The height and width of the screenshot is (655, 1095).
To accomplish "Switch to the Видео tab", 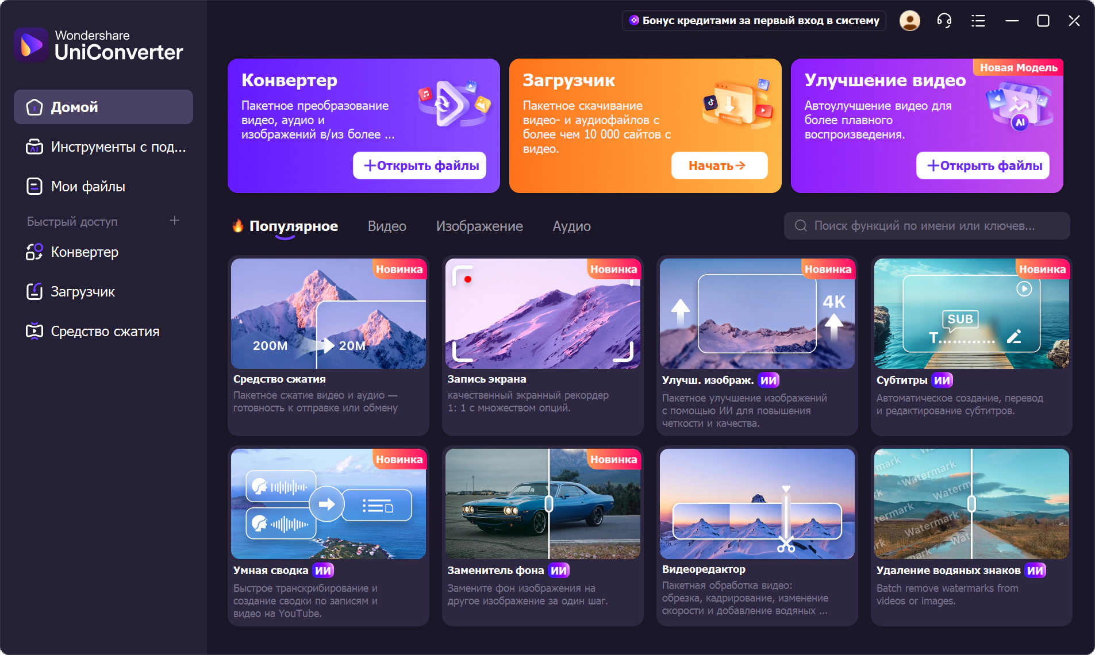I will click(x=387, y=226).
